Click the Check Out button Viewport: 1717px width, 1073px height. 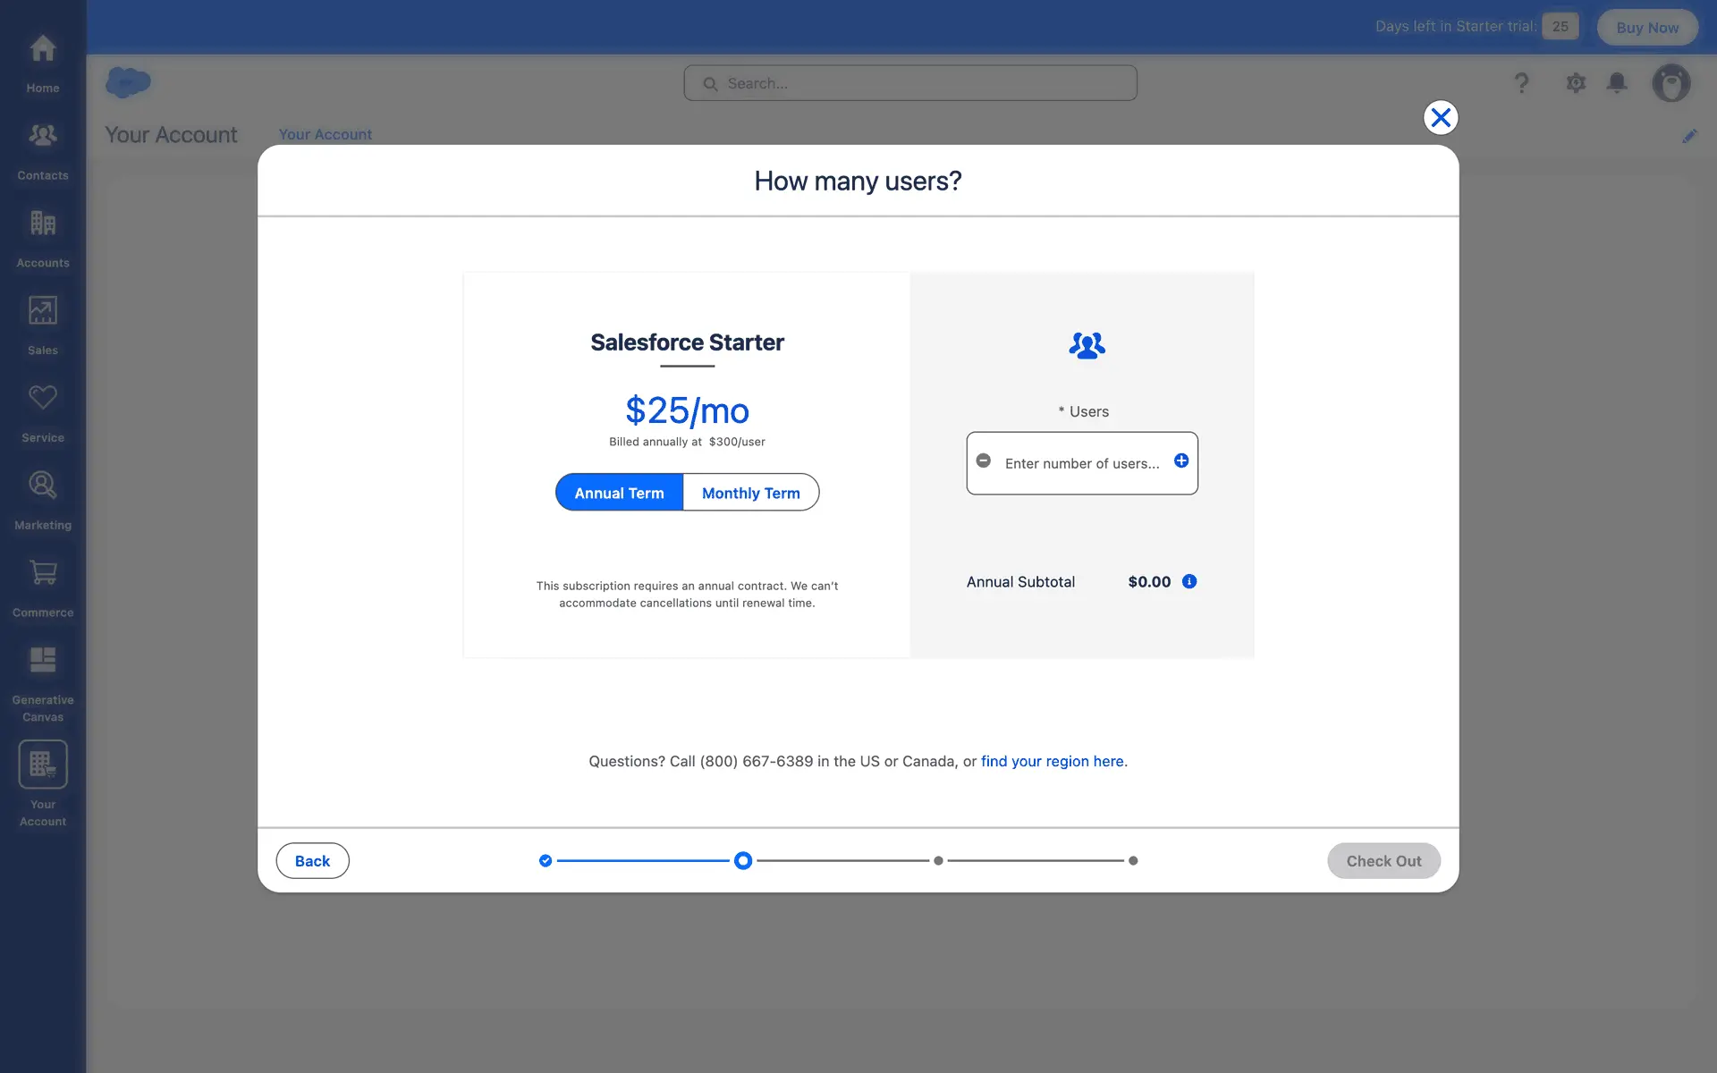[1383, 861]
